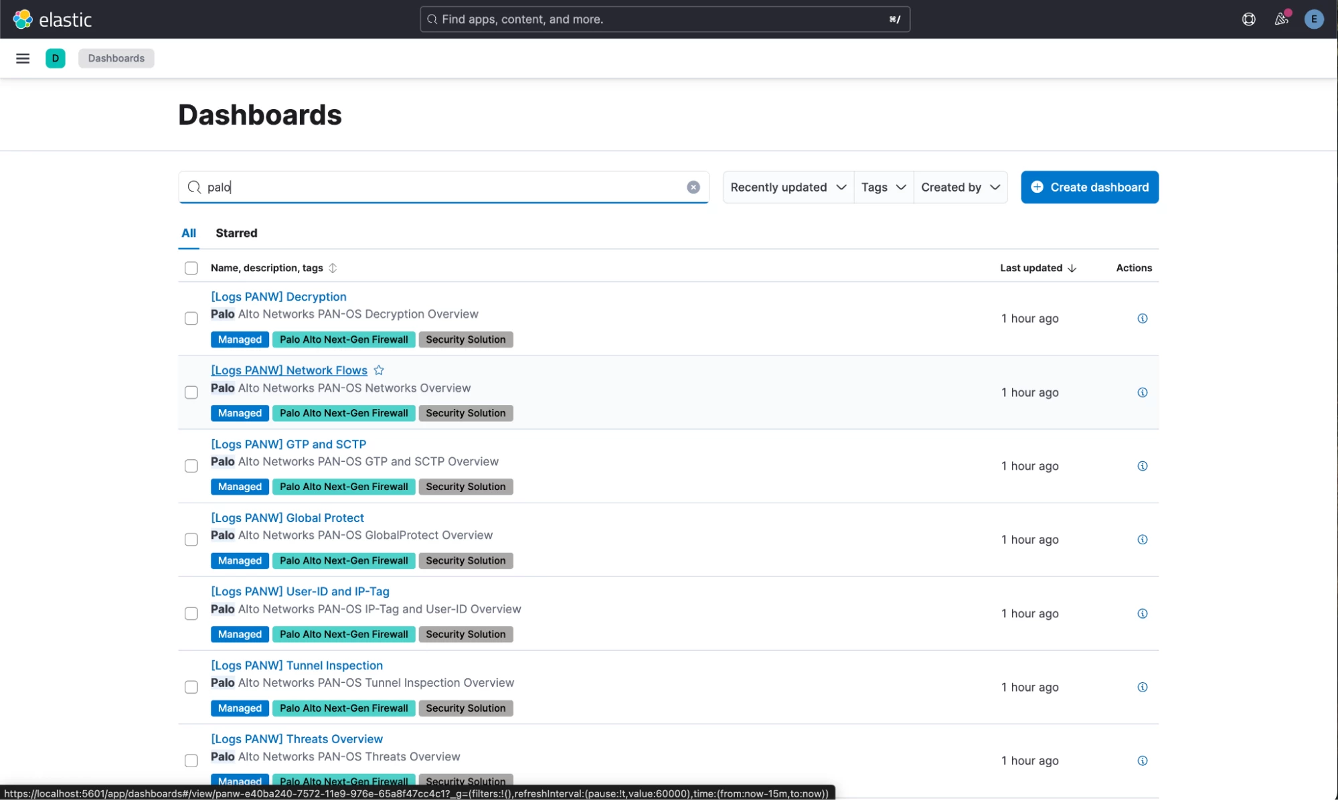
Task: Check the User-ID and IP-Tag row
Action: 191,613
